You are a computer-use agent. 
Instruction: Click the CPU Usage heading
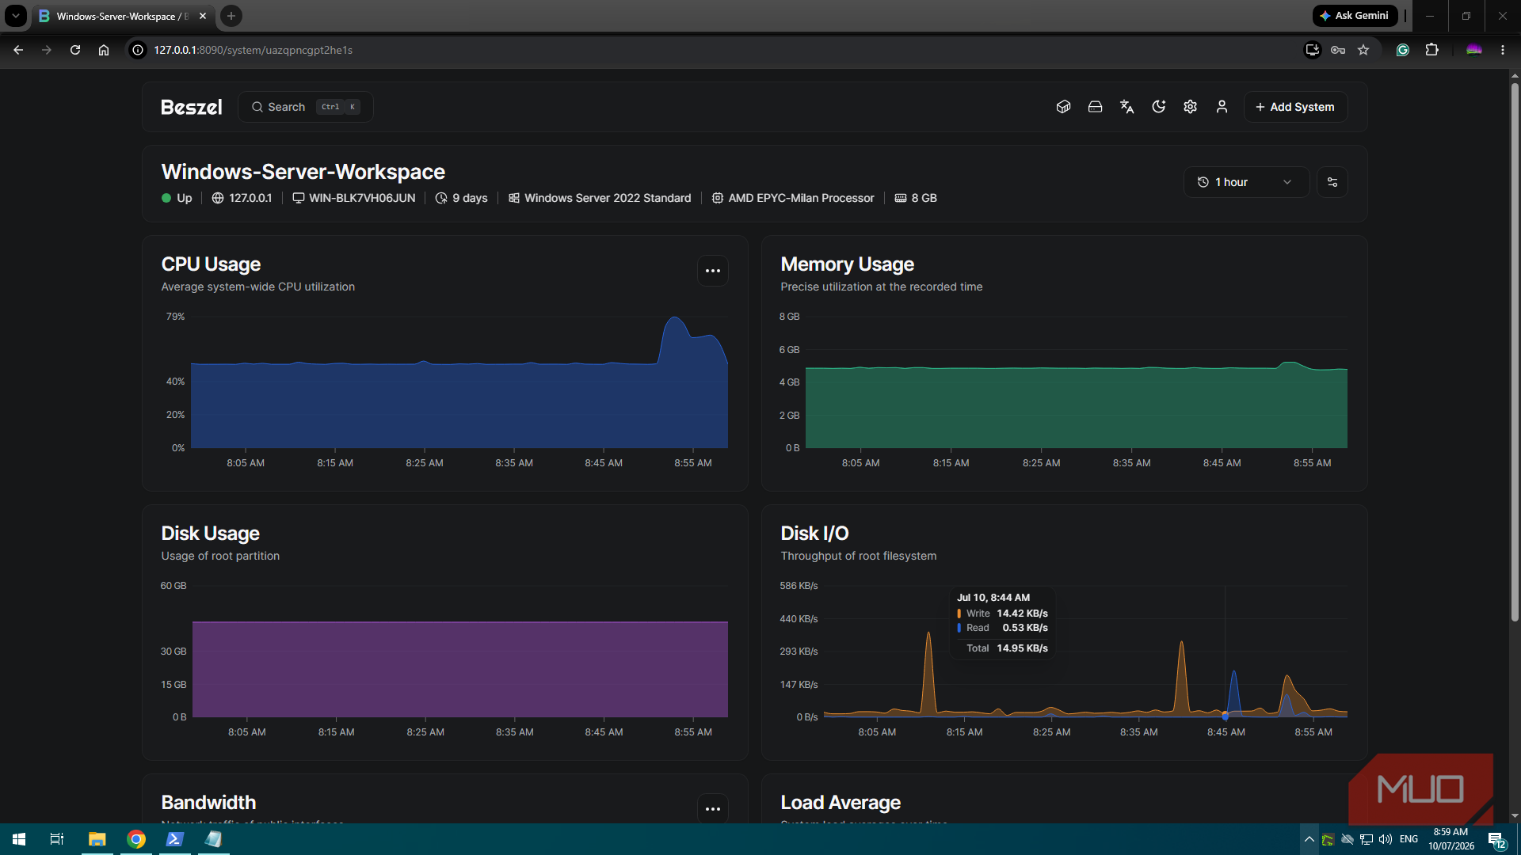(211, 264)
